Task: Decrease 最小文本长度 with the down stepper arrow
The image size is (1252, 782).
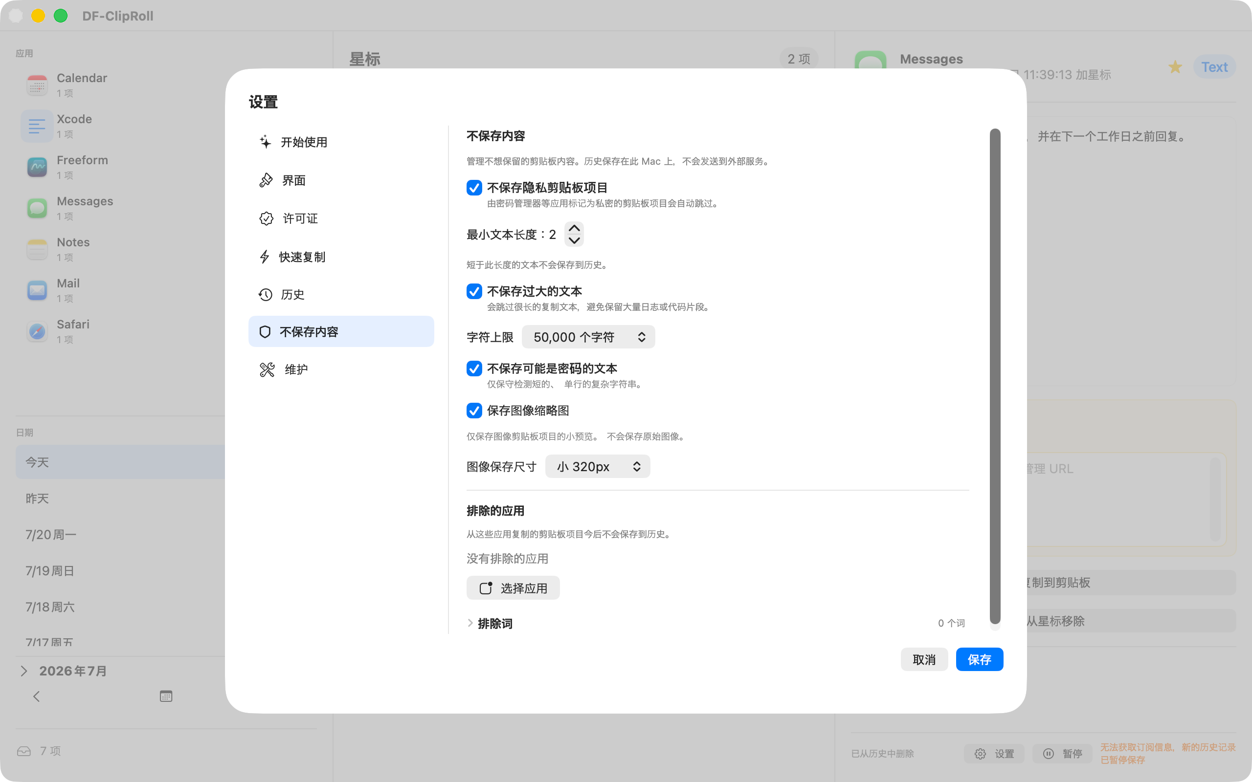Action: (574, 240)
